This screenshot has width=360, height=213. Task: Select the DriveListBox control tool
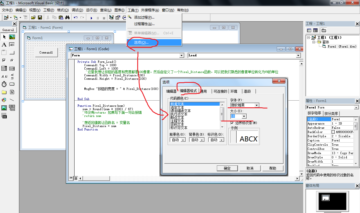click(12, 84)
